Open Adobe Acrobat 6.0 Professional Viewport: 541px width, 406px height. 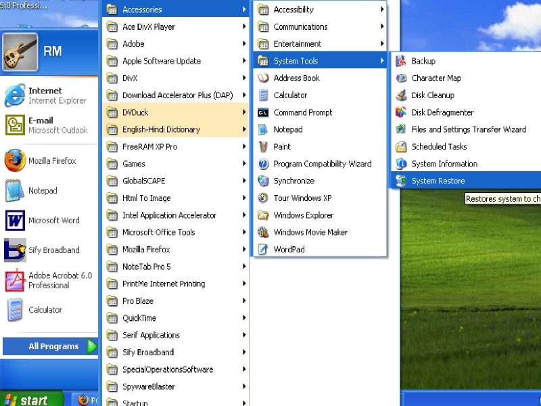[53, 280]
